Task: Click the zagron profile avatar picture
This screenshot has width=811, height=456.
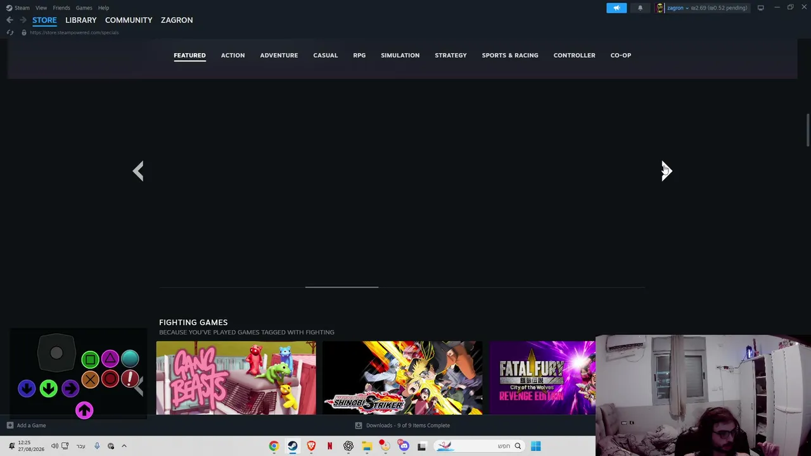Action: pyautogui.click(x=660, y=8)
